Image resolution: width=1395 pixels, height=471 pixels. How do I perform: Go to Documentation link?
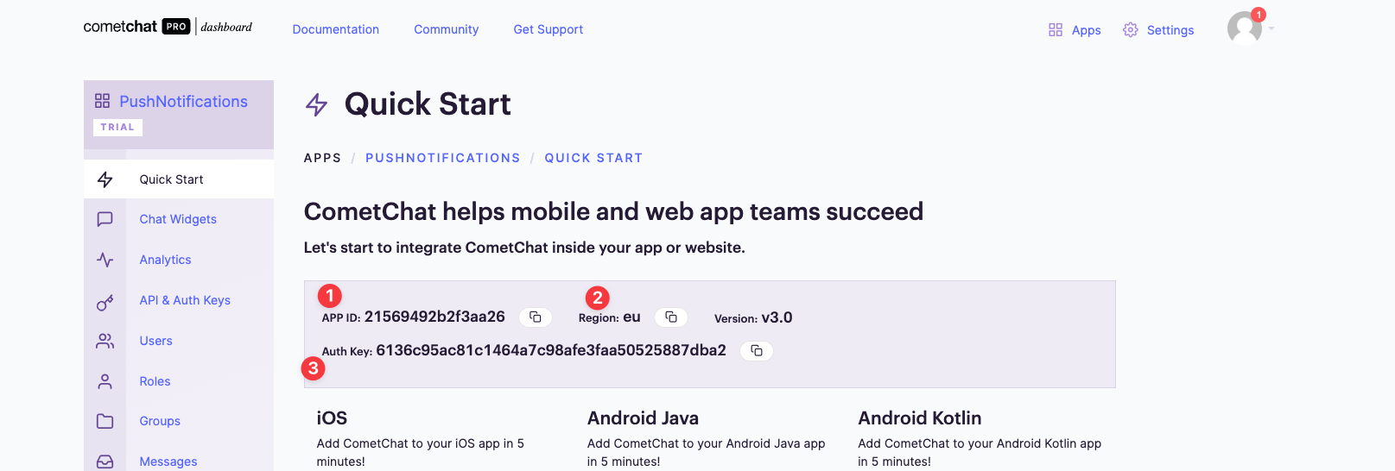click(x=336, y=29)
